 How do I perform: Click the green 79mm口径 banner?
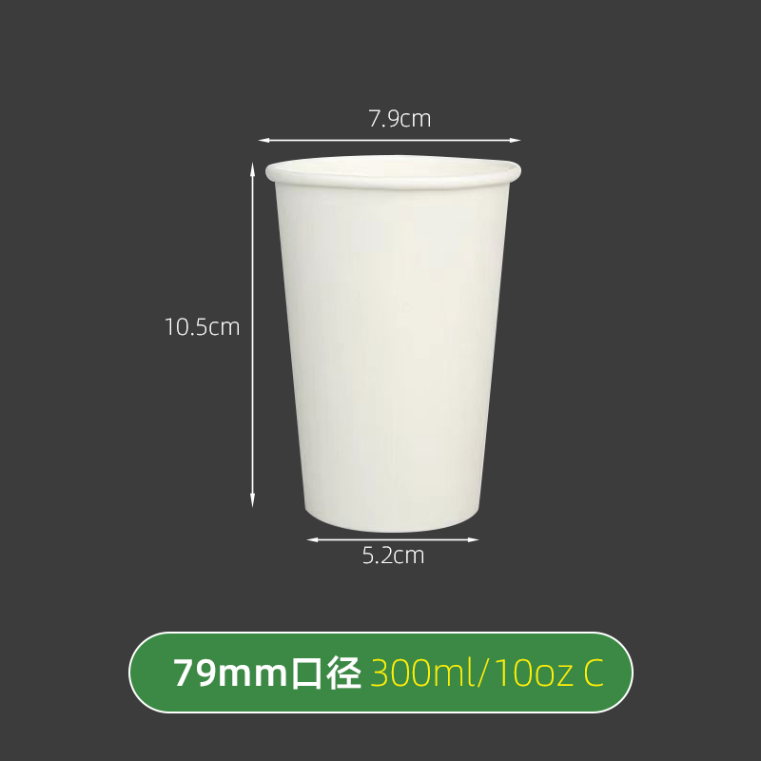pyautogui.click(x=380, y=673)
